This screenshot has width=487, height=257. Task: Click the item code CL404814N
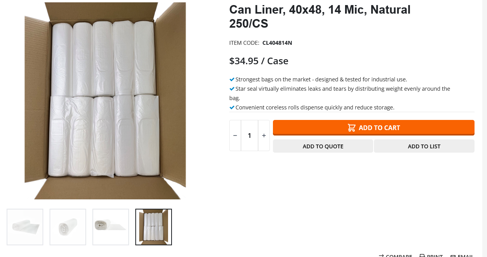click(x=277, y=43)
